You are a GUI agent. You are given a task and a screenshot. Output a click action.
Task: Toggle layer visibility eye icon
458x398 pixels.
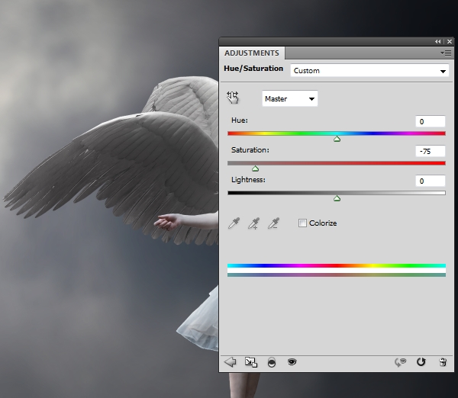tap(291, 362)
